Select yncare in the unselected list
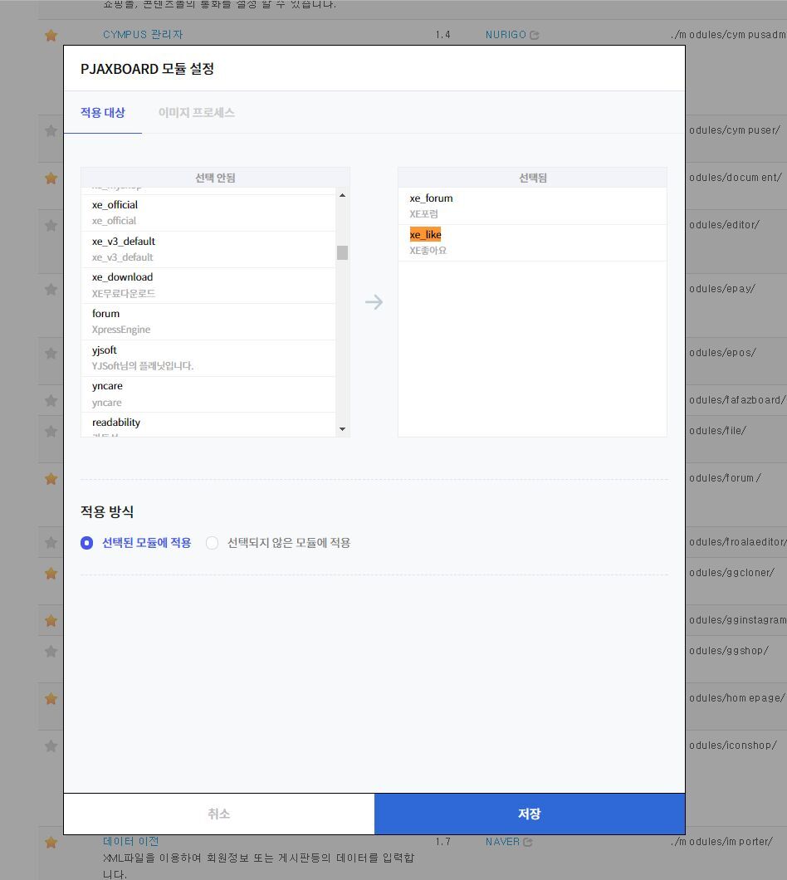The image size is (787, 880). coord(208,394)
